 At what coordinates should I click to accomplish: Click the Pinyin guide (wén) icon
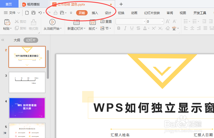[174, 28]
